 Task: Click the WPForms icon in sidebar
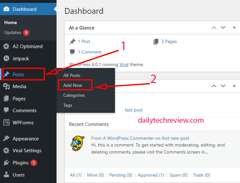pyautogui.click(x=6, y=122)
